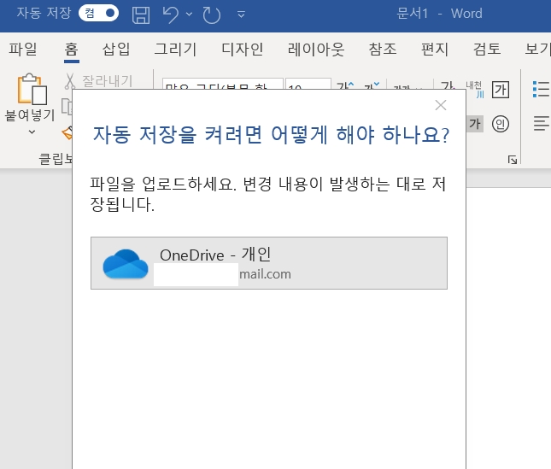The height and width of the screenshot is (469, 551).
Task: Click the shrink font 가 icon
Action: coord(372,85)
